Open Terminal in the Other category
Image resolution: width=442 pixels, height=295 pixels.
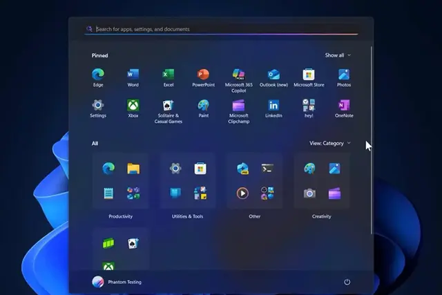coord(267,169)
